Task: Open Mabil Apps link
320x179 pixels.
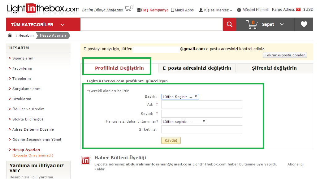Action: tap(182, 10)
